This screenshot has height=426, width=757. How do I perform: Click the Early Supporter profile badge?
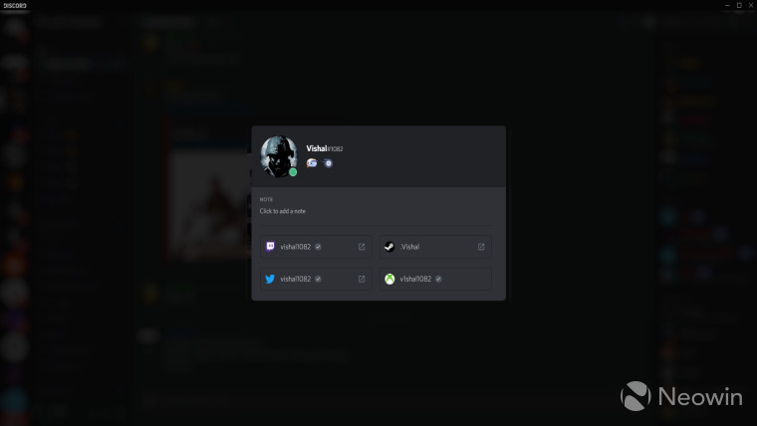pos(312,163)
